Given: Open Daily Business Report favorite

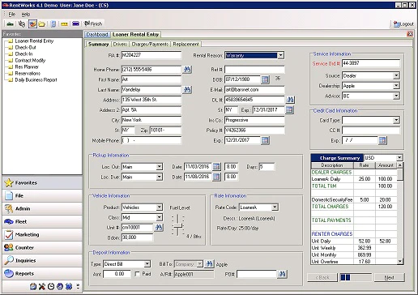Looking at the screenshot, I should point(36,79).
